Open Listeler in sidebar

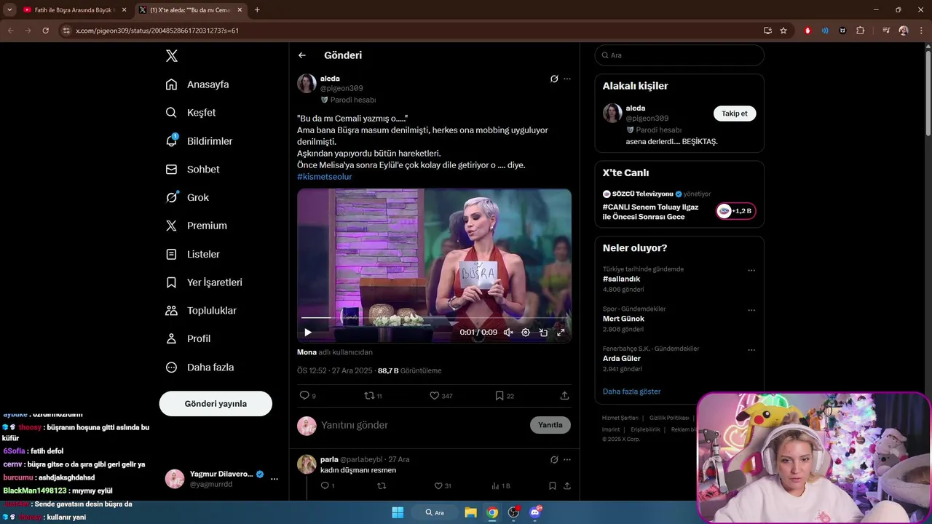click(194, 254)
